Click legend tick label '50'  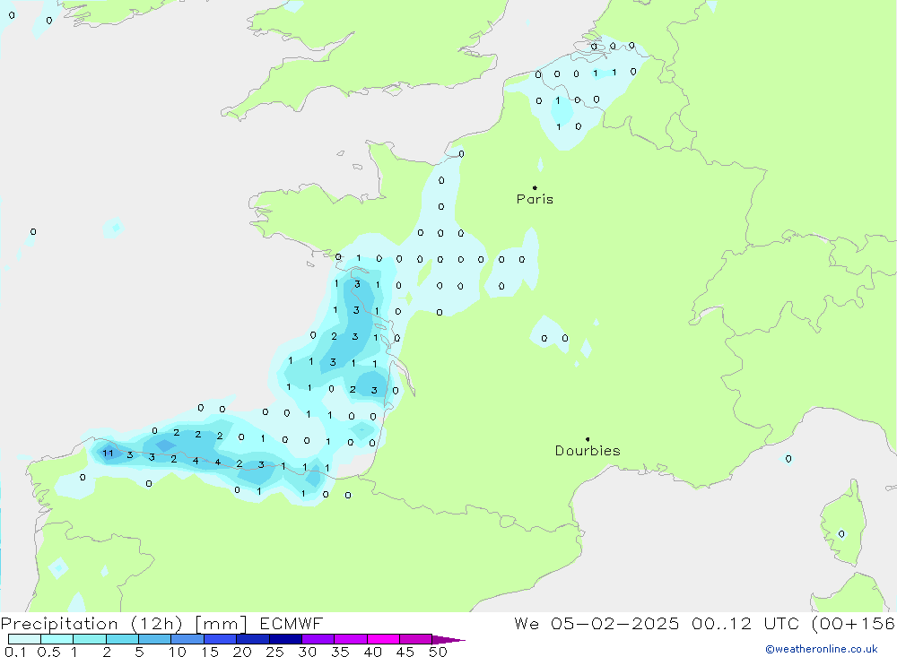pos(438,652)
